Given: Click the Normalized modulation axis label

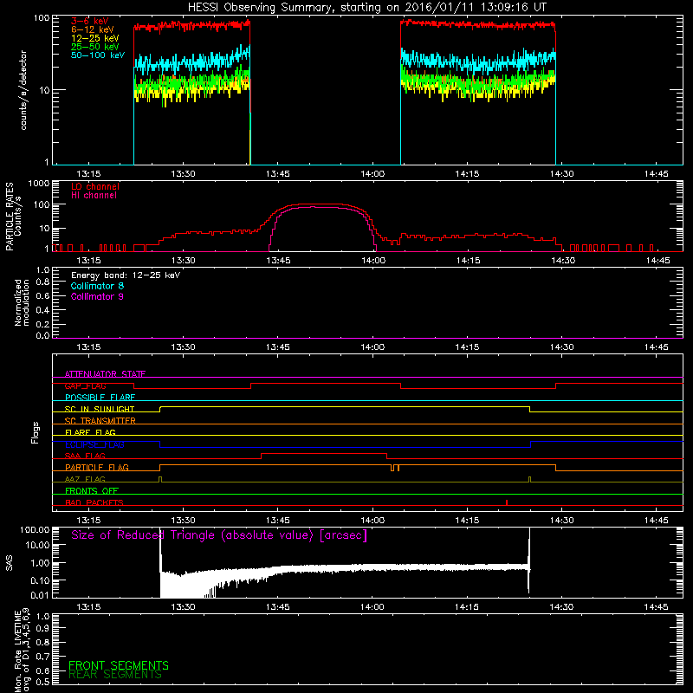Looking at the screenshot, I should pyautogui.click(x=22, y=302).
